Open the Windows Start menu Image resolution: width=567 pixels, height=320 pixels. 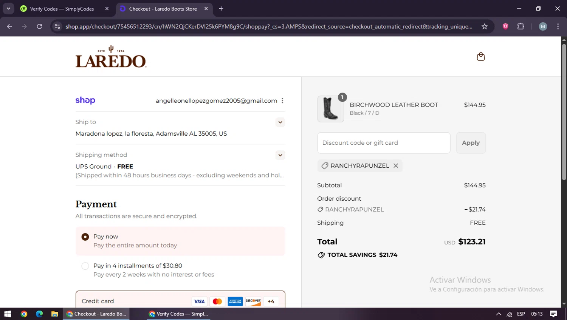[8, 314]
